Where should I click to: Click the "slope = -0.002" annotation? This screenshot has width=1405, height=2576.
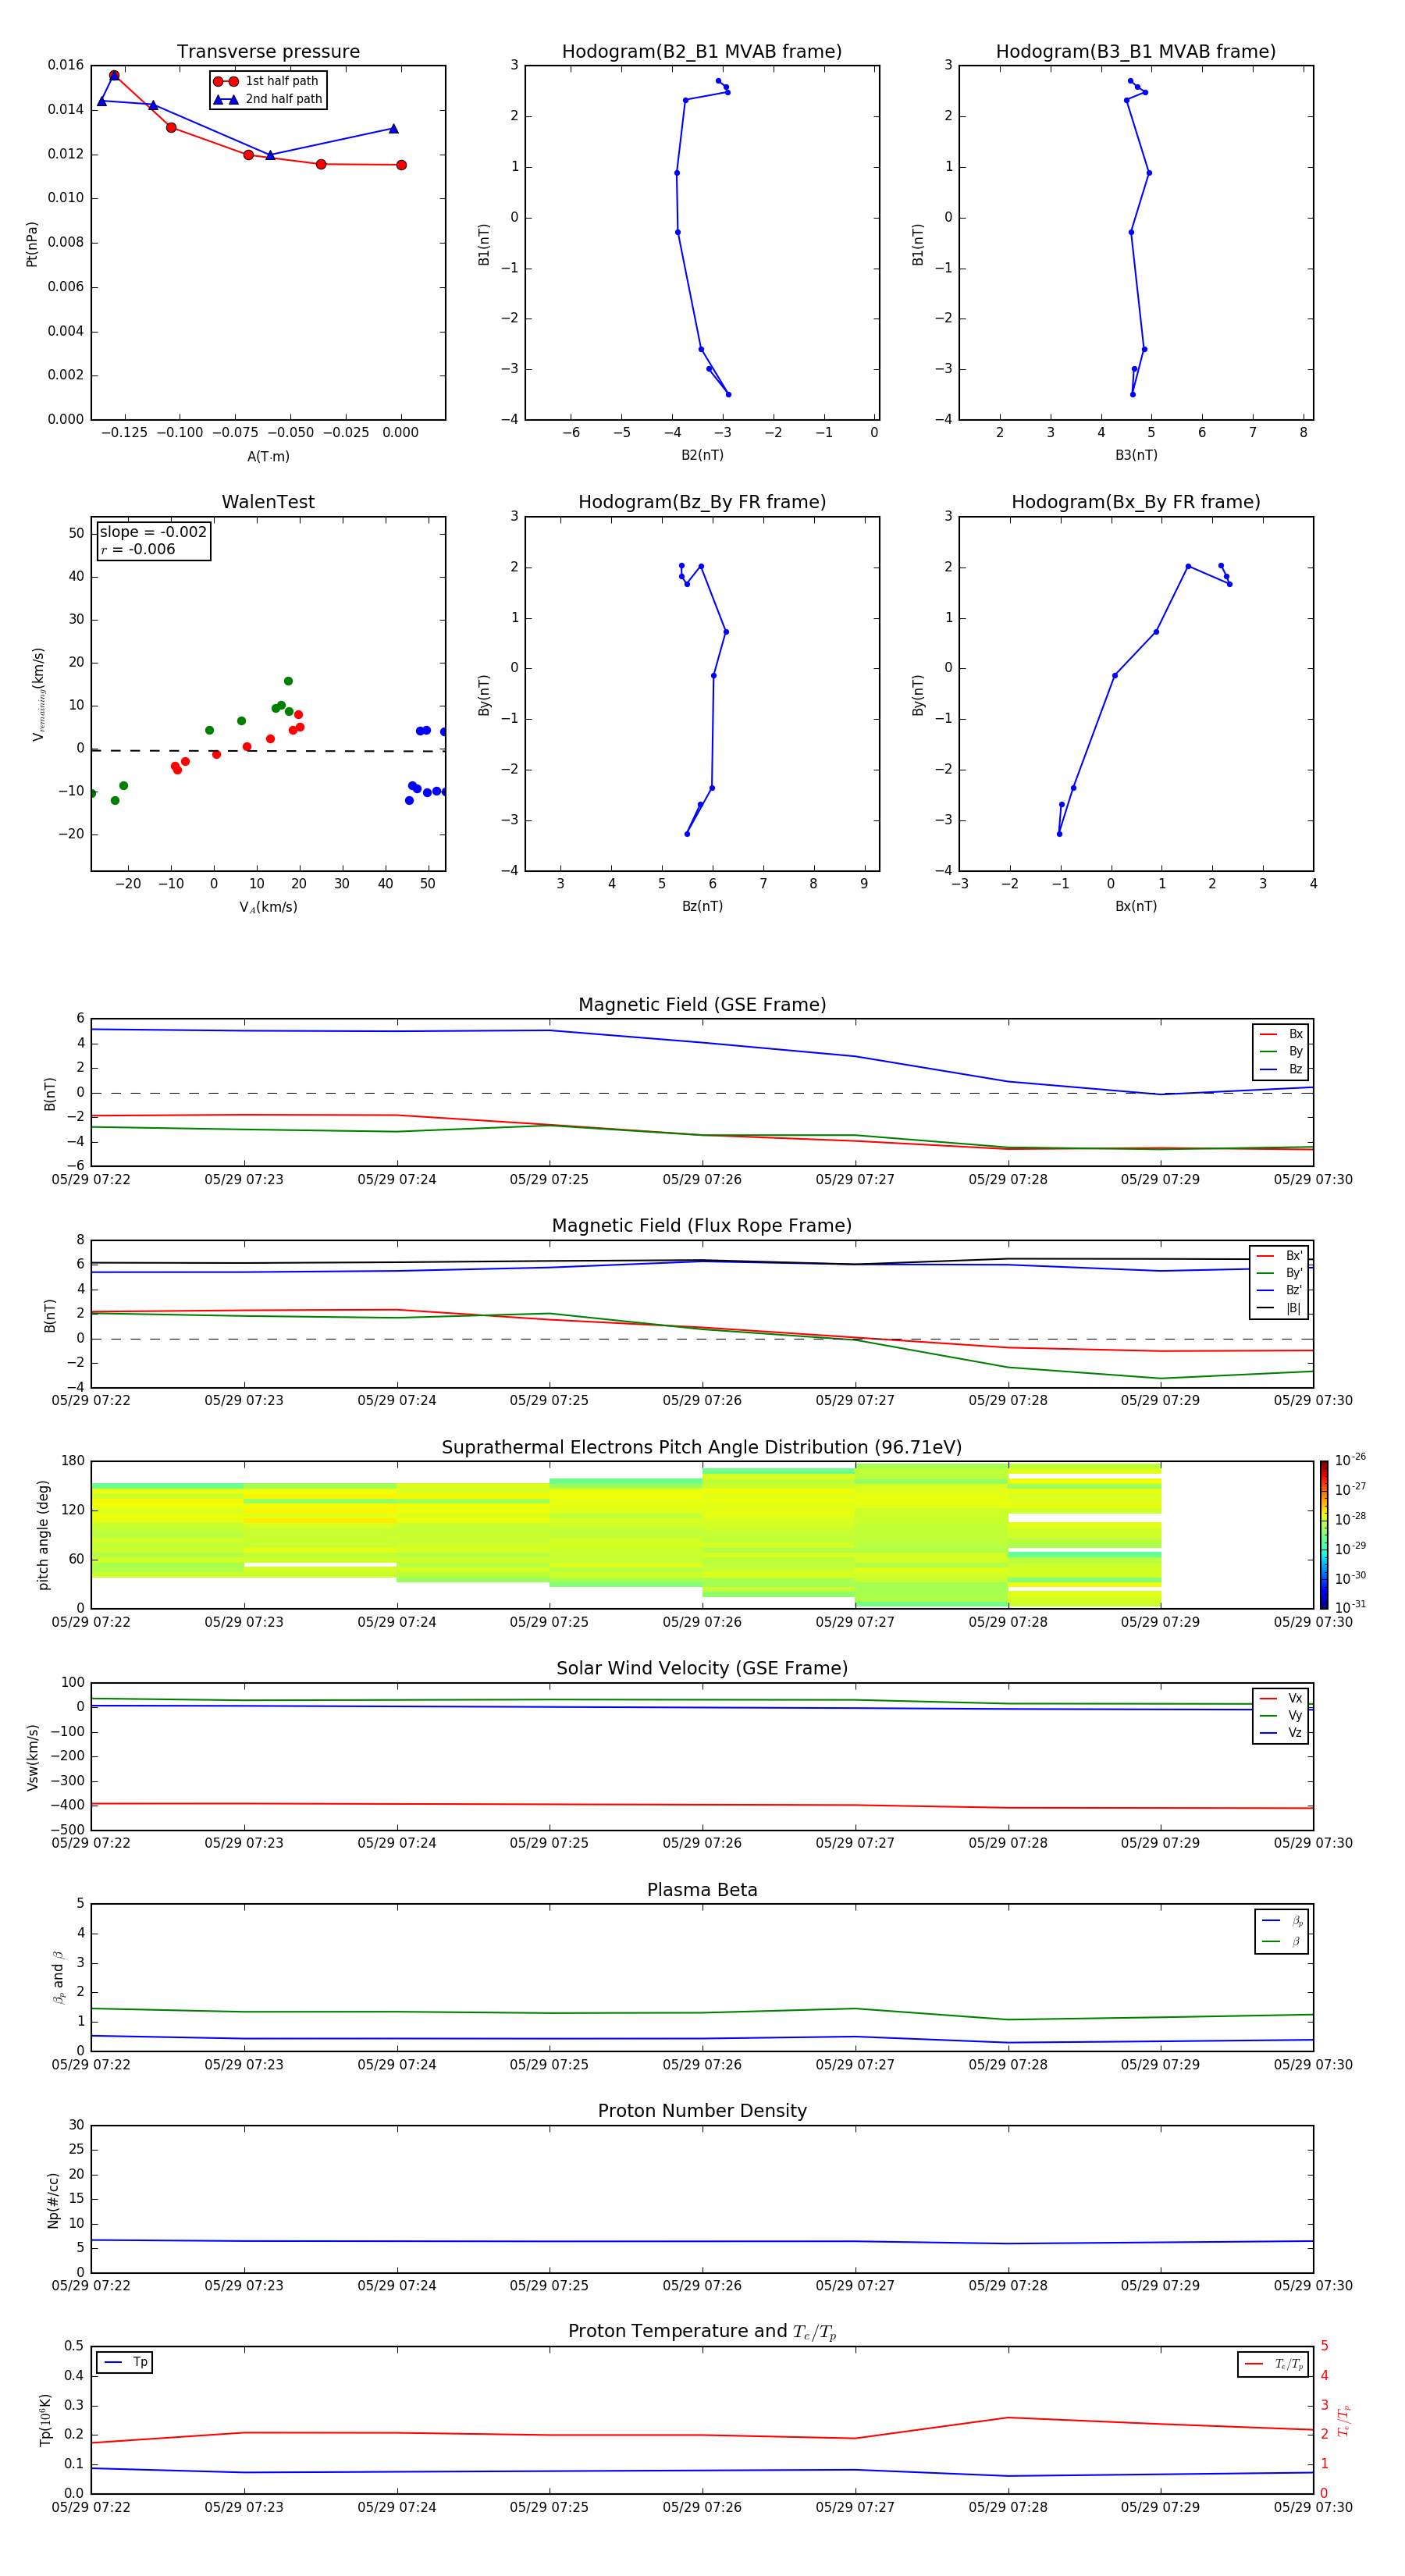pyautogui.click(x=153, y=532)
